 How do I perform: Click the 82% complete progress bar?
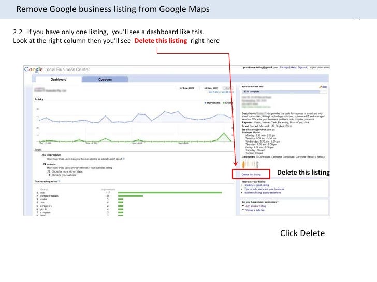(x=284, y=92)
